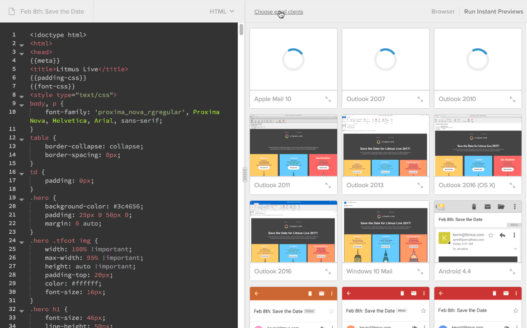Collapse the .hero rule on line 19

tap(22, 199)
